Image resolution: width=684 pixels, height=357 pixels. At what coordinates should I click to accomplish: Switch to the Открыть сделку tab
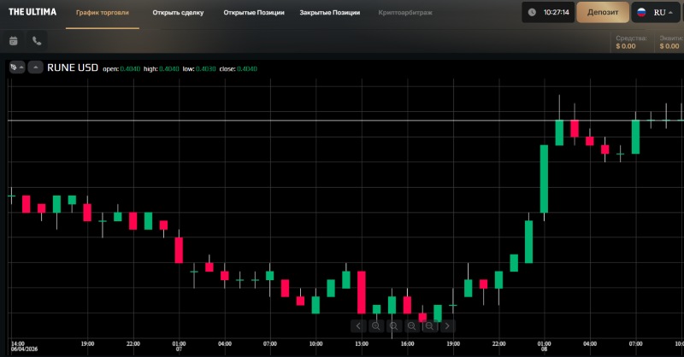click(178, 13)
